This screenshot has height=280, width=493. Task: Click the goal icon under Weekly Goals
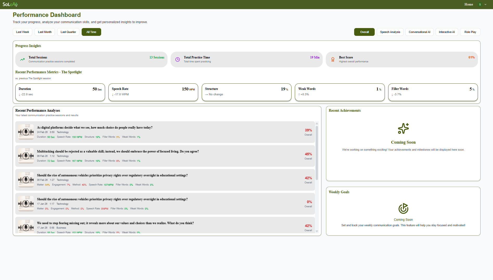[x=403, y=208]
